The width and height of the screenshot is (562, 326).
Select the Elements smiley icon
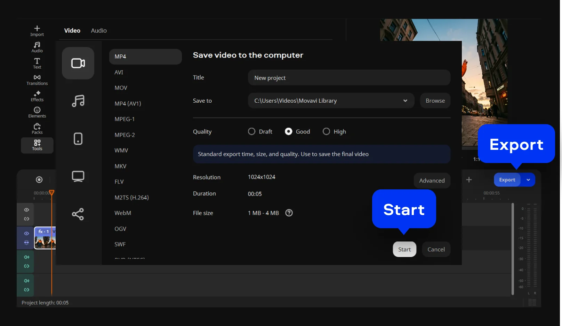(x=37, y=110)
